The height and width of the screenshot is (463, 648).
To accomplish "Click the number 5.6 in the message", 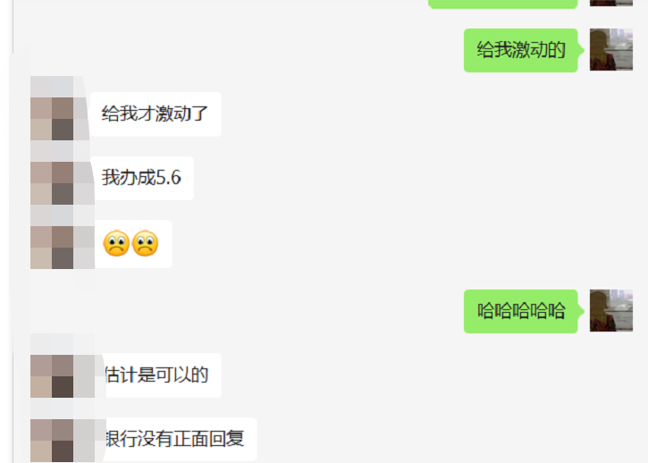I will tap(169, 178).
